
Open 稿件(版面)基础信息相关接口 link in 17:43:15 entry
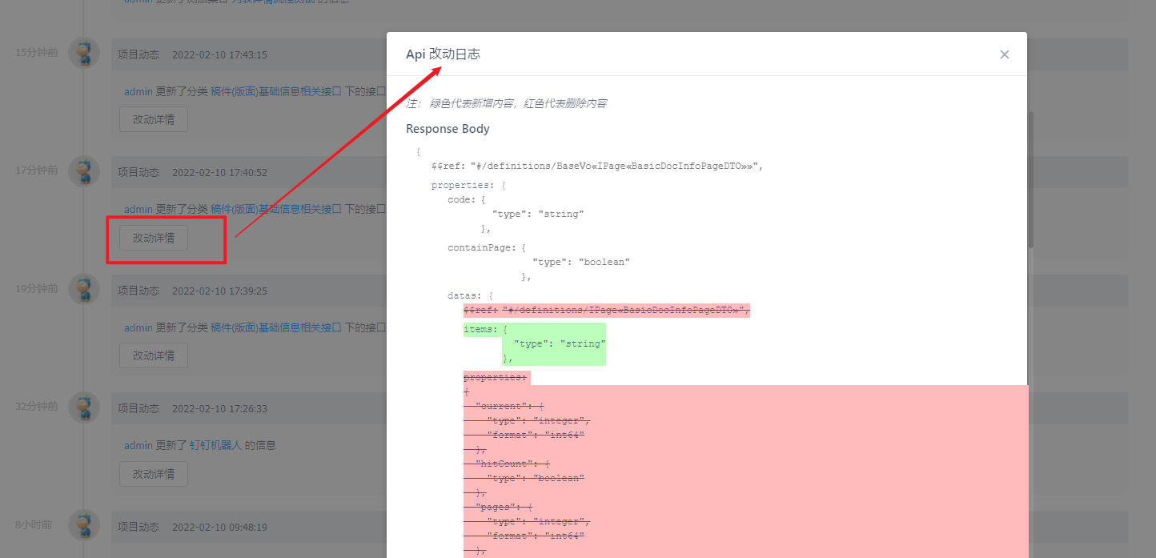coord(276,91)
